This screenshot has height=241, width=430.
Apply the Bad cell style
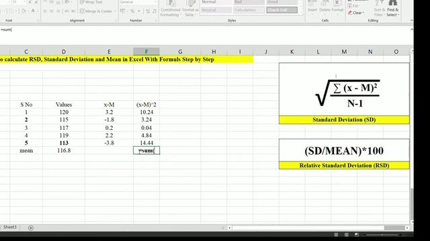249,2
